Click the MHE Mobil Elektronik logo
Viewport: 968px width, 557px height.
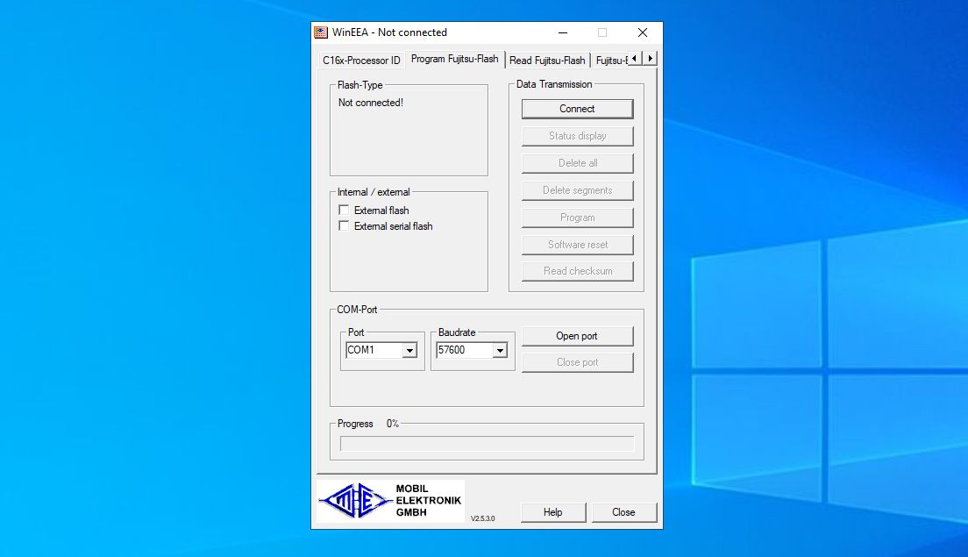[x=389, y=500]
